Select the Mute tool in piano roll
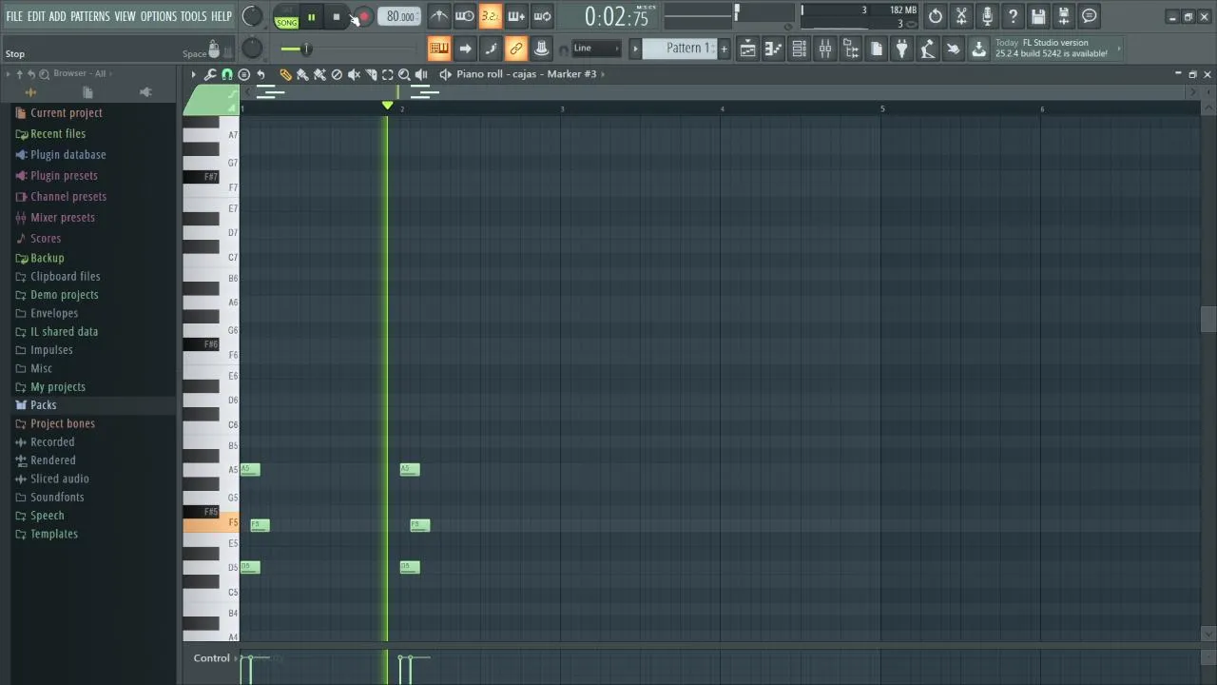This screenshot has height=685, width=1217. coord(354,74)
